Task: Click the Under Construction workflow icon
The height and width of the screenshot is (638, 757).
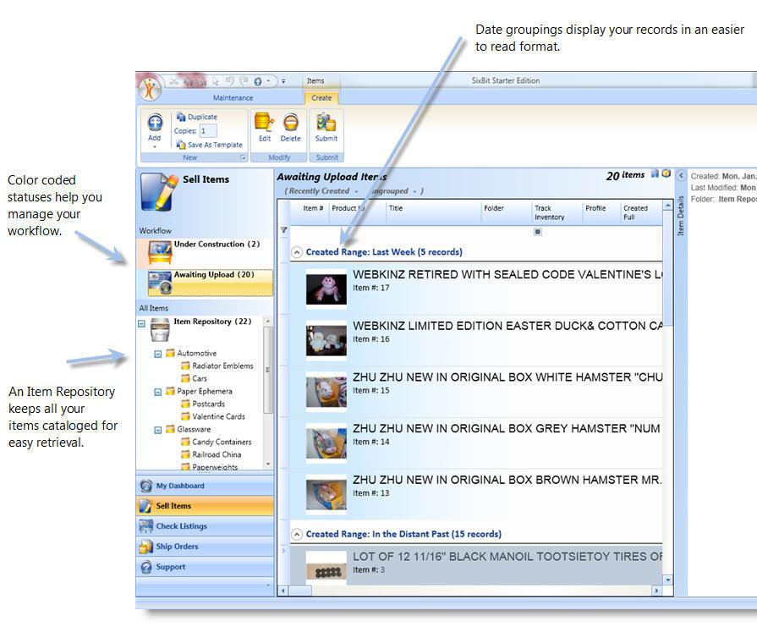Action: pyautogui.click(x=161, y=251)
